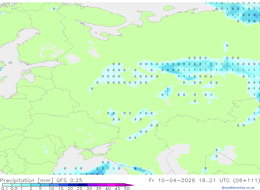The width and height of the screenshot is (260, 190).
Task: Pick the 2–5 mm legend color swatch
Action: [x=35, y=185]
